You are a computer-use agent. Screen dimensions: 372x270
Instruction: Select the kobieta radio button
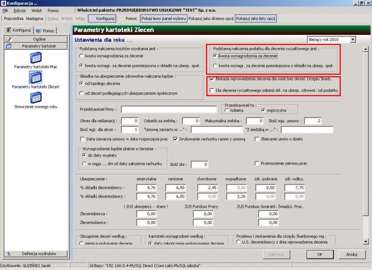[x=226, y=111]
